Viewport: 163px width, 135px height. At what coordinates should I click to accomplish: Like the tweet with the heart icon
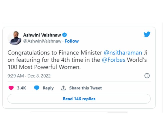[11, 88]
